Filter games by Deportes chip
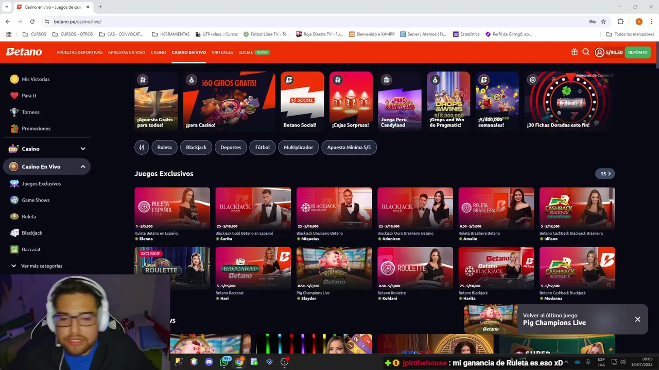This screenshot has width=659, height=370. pos(231,147)
